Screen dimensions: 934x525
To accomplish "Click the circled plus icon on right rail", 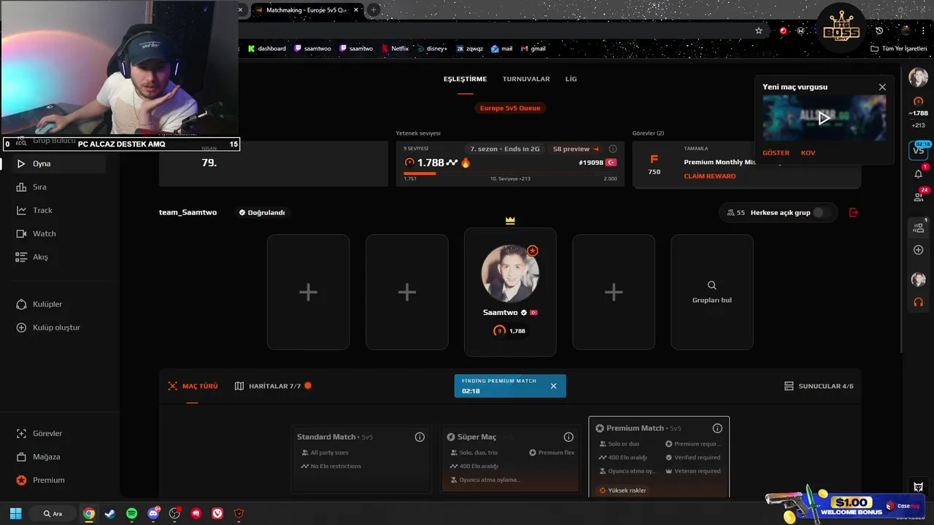I will tap(918, 250).
